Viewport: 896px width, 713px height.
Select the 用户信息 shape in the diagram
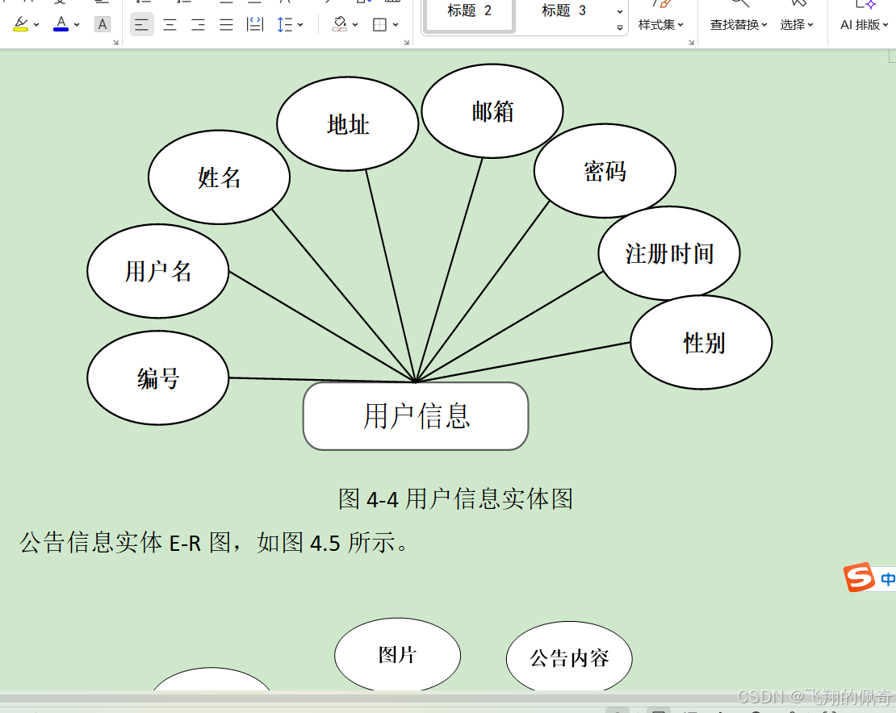(x=415, y=415)
